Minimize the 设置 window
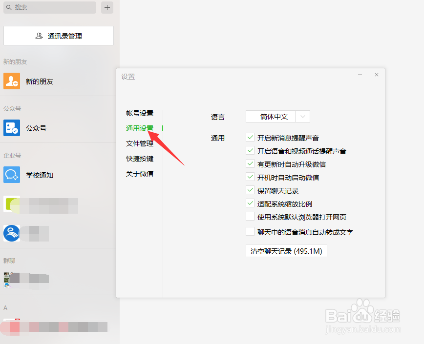Viewport: 424px width, 344px height. [360, 75]
